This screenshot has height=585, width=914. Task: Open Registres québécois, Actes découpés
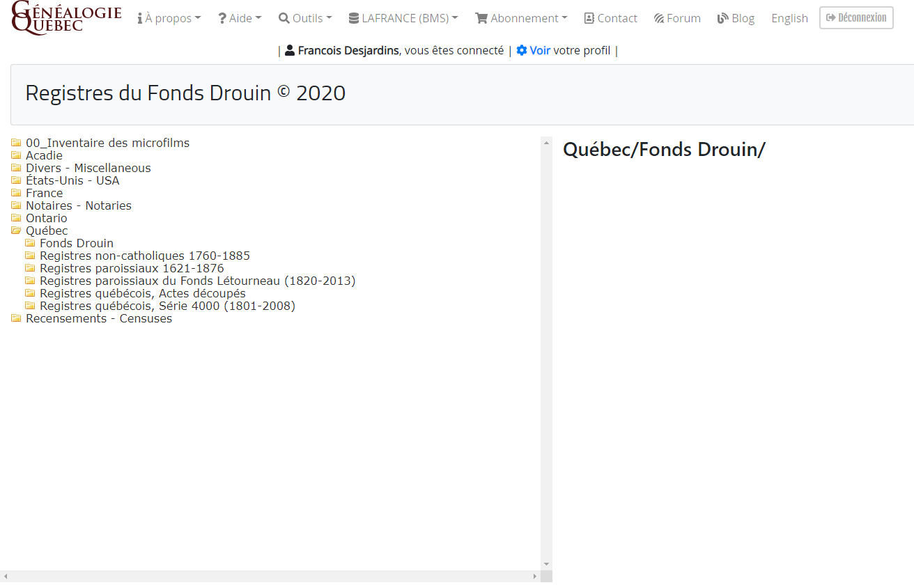point(142,293)
